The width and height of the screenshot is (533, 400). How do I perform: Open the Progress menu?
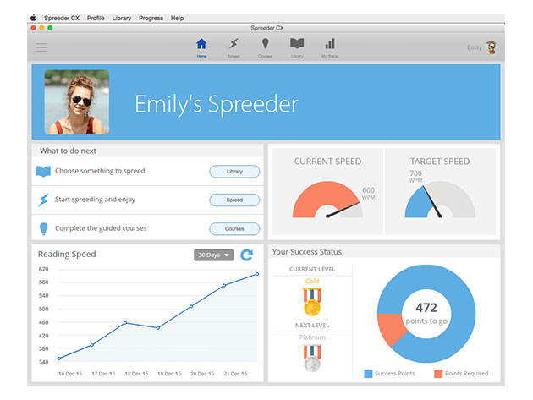coord(151,18)
